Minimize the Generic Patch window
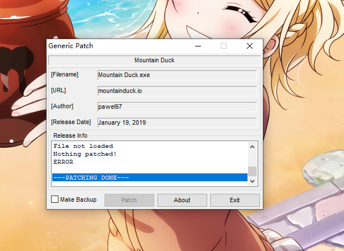The image size is (344, 251). click(198, 46)
